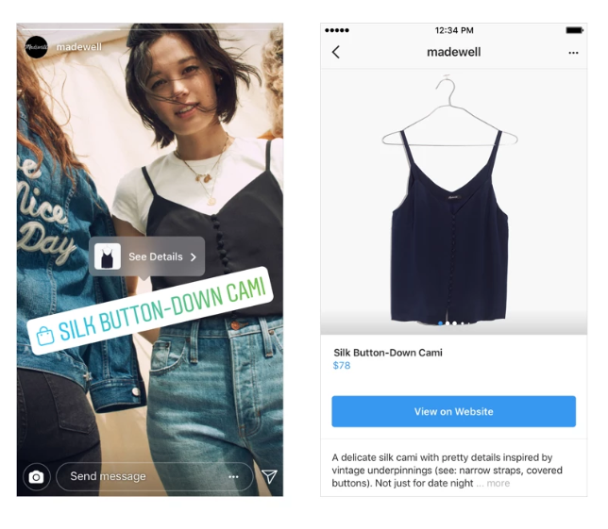Expand description with the more link

[498, 484]
